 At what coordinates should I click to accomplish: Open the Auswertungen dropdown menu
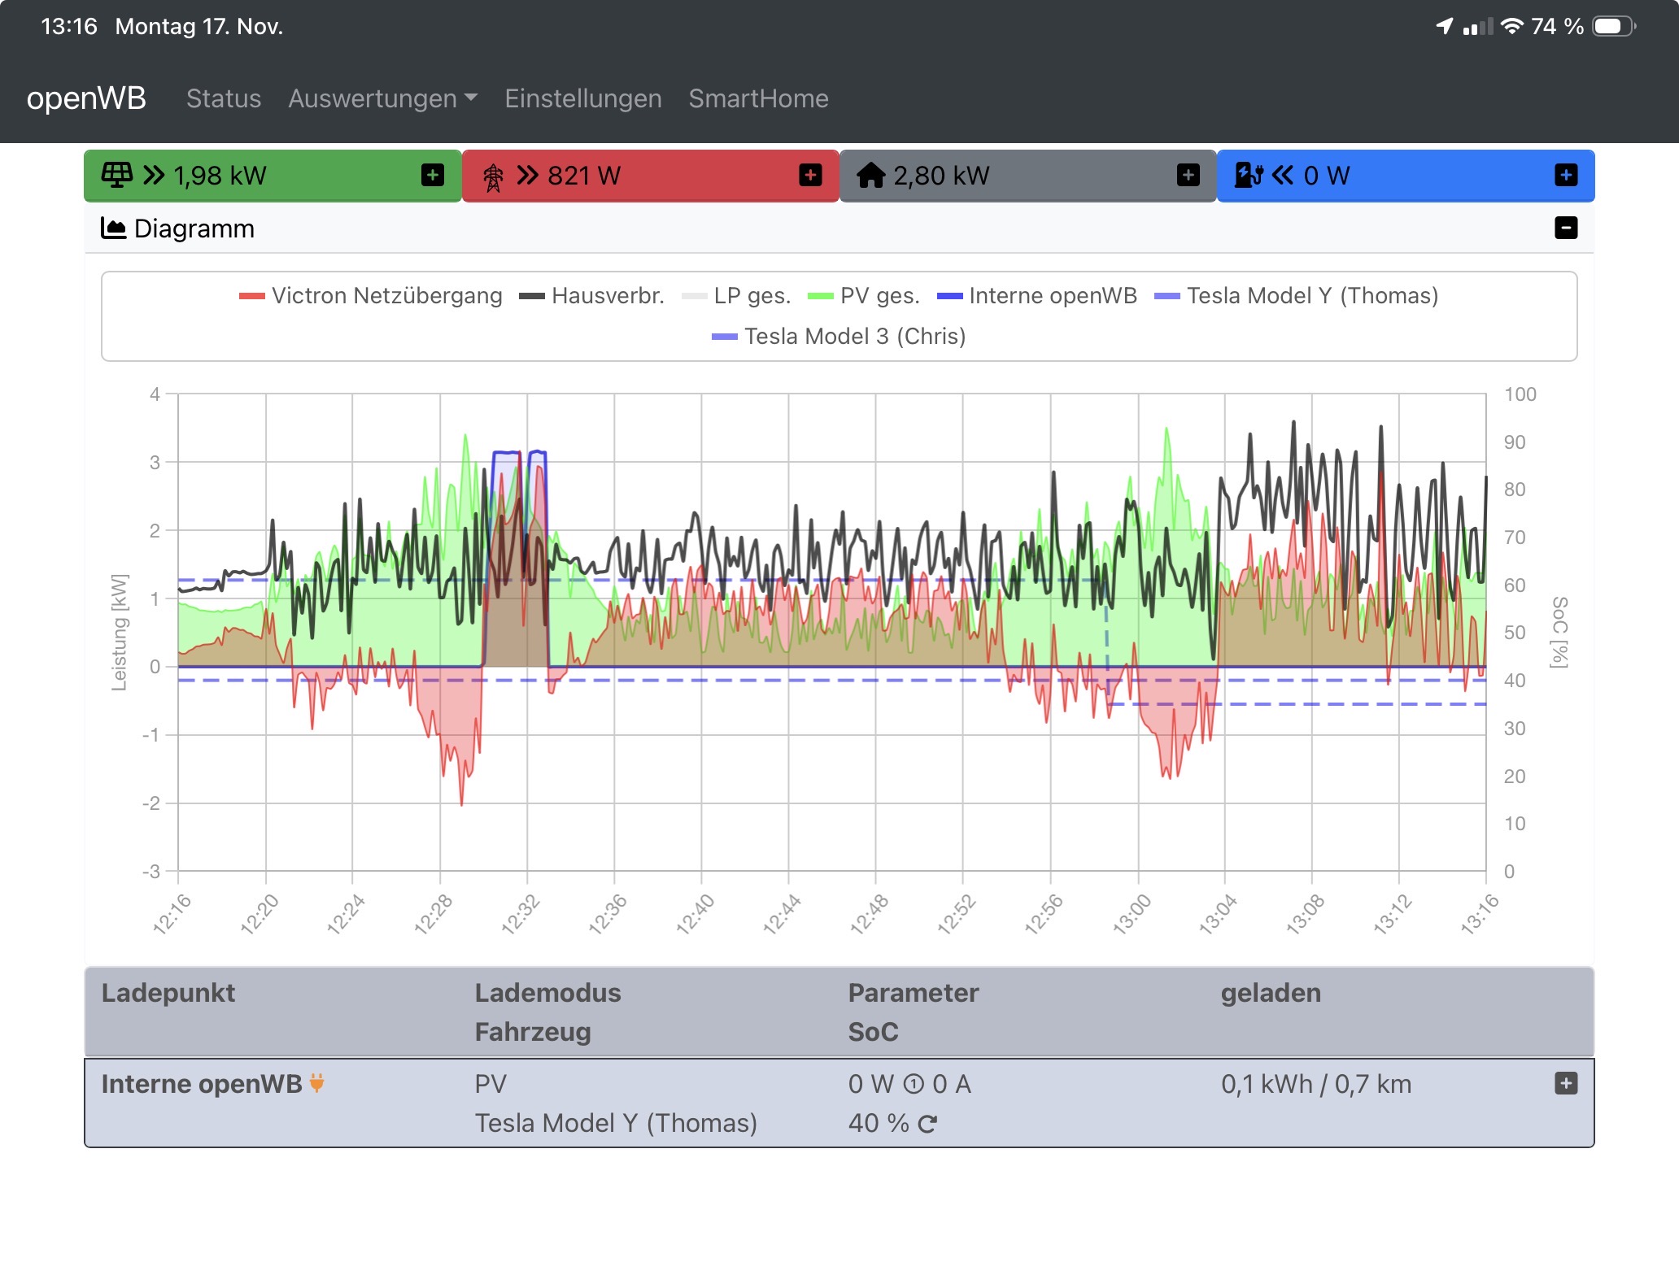tap(382, 98)
